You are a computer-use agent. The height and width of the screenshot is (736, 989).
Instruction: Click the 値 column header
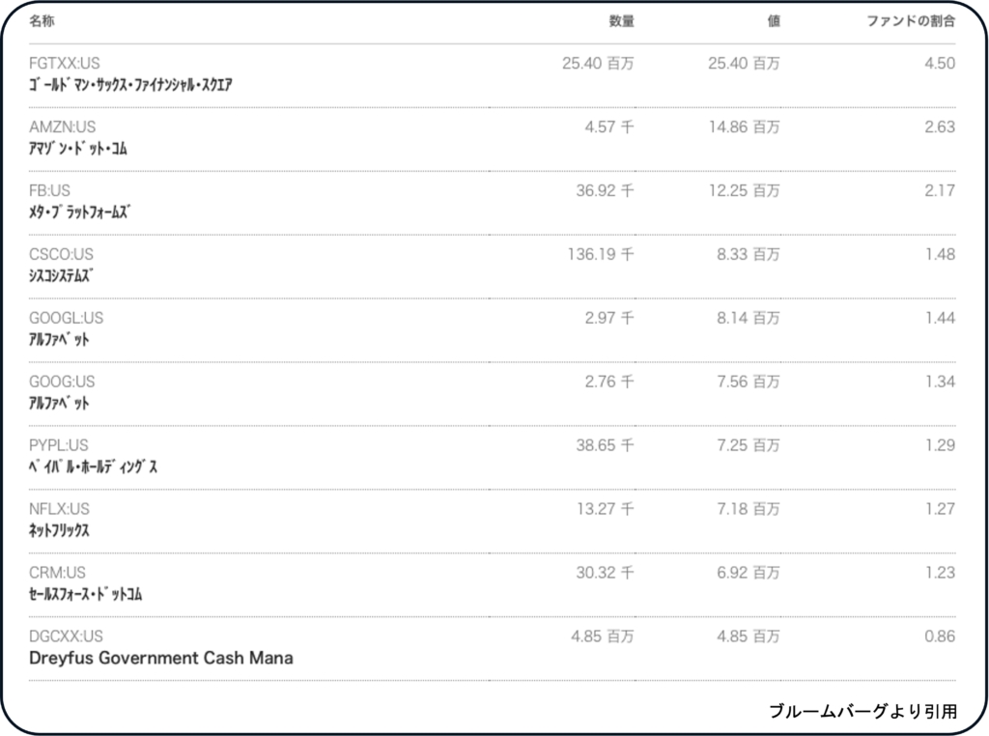[x=773, y=20]
